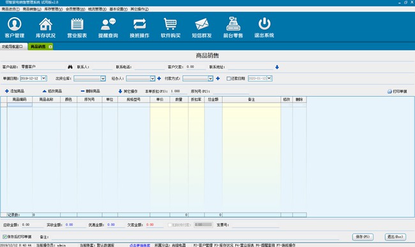This screenshot has height=247, width=415.
Task: Open 钱流管理 menu
Action: [97, 10]
